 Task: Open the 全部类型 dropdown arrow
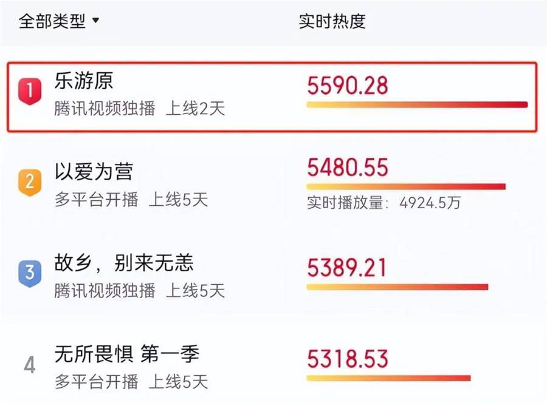pos(95,21)
